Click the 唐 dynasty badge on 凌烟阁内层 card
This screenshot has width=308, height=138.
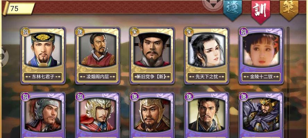[80, 32]
